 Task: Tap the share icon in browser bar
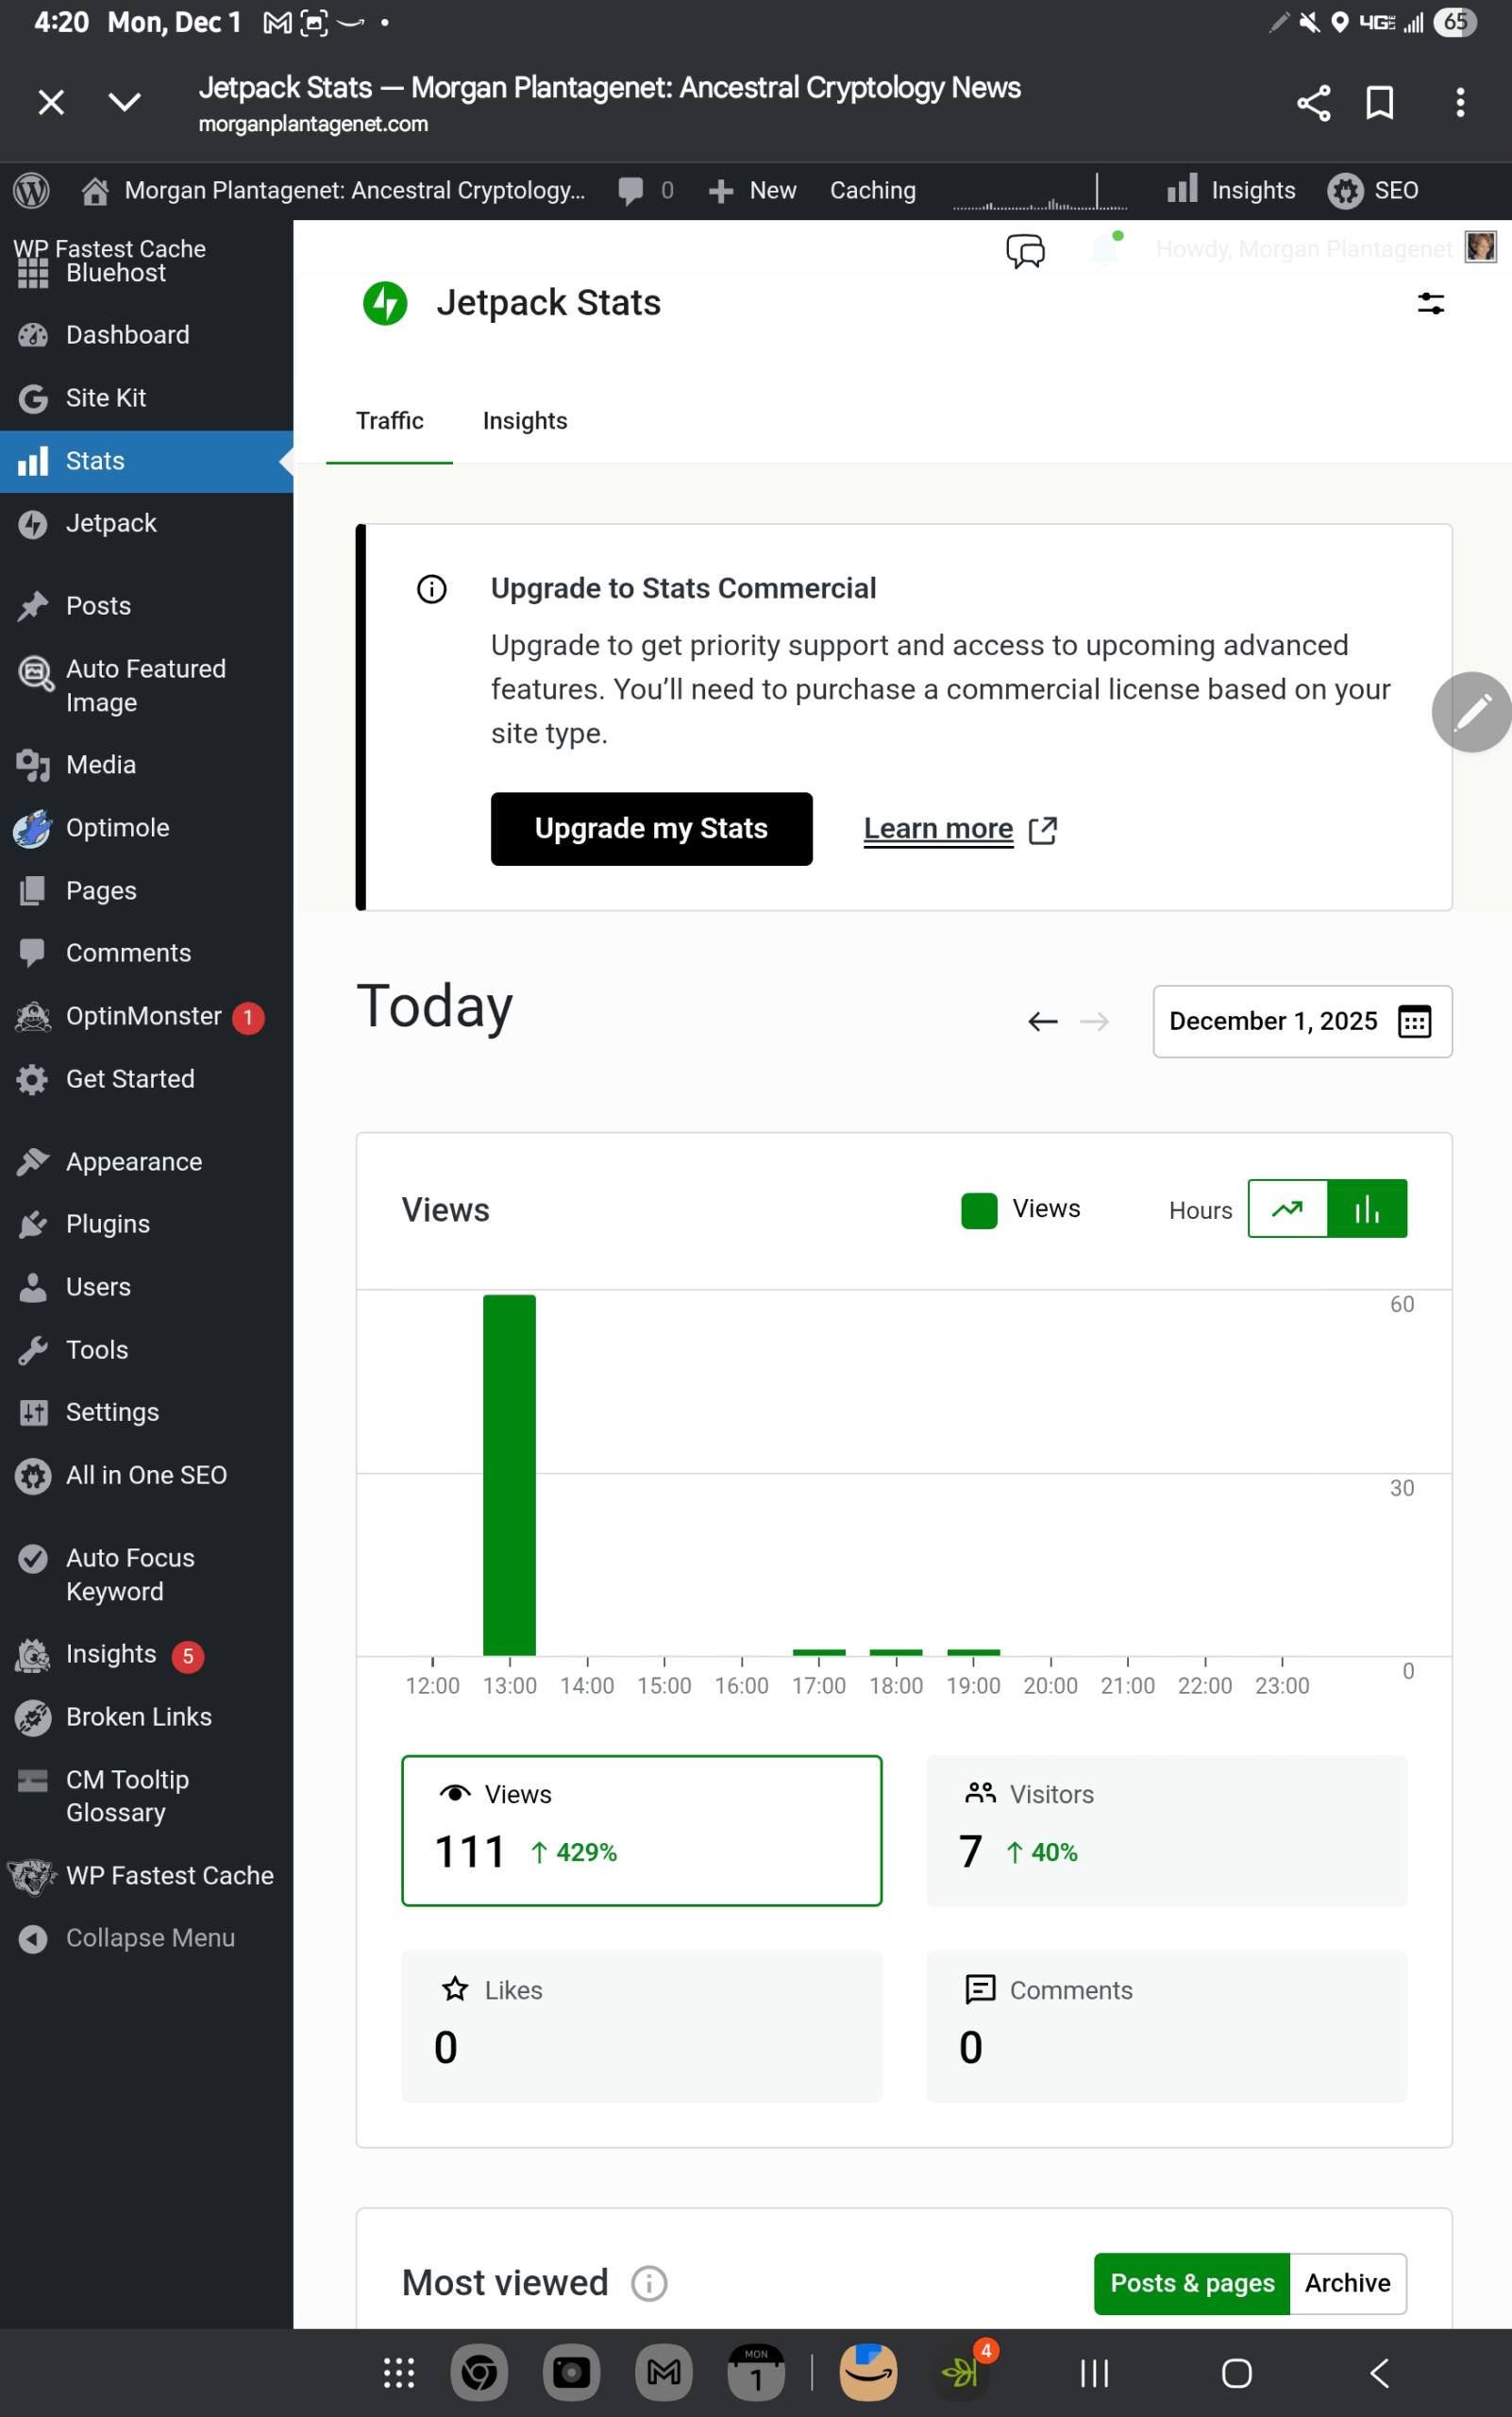click(1313, 102)
